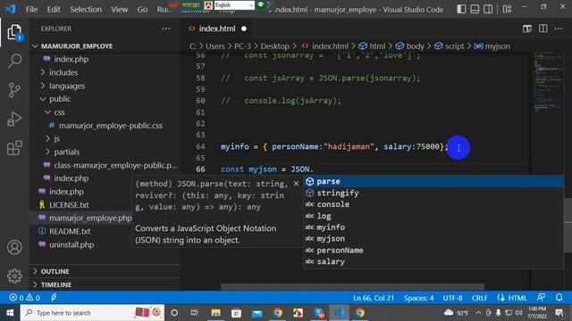Collapse the css folder

pyautogui.click(x=59, y=112)
